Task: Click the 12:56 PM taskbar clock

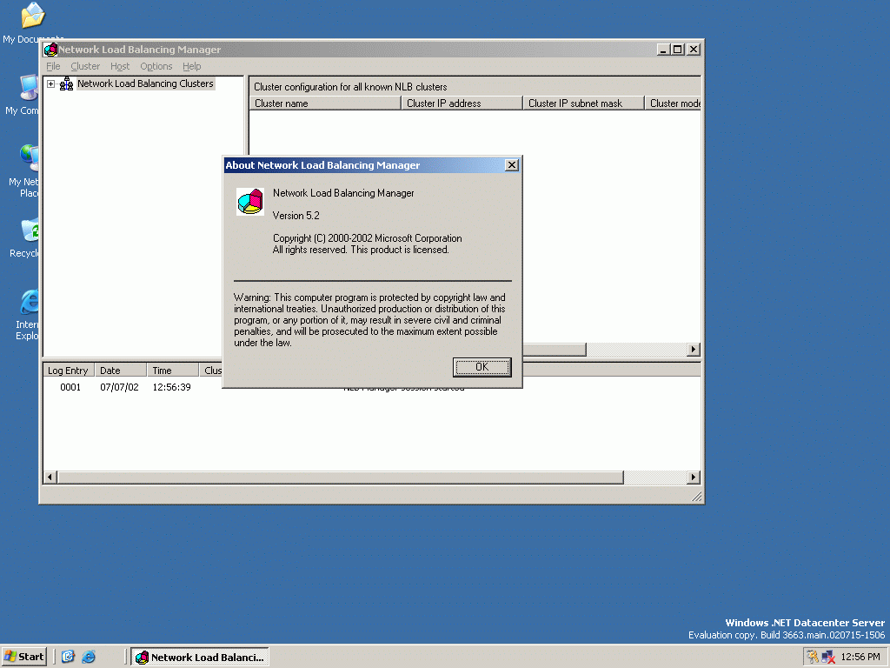Action: tap(860, 658)
